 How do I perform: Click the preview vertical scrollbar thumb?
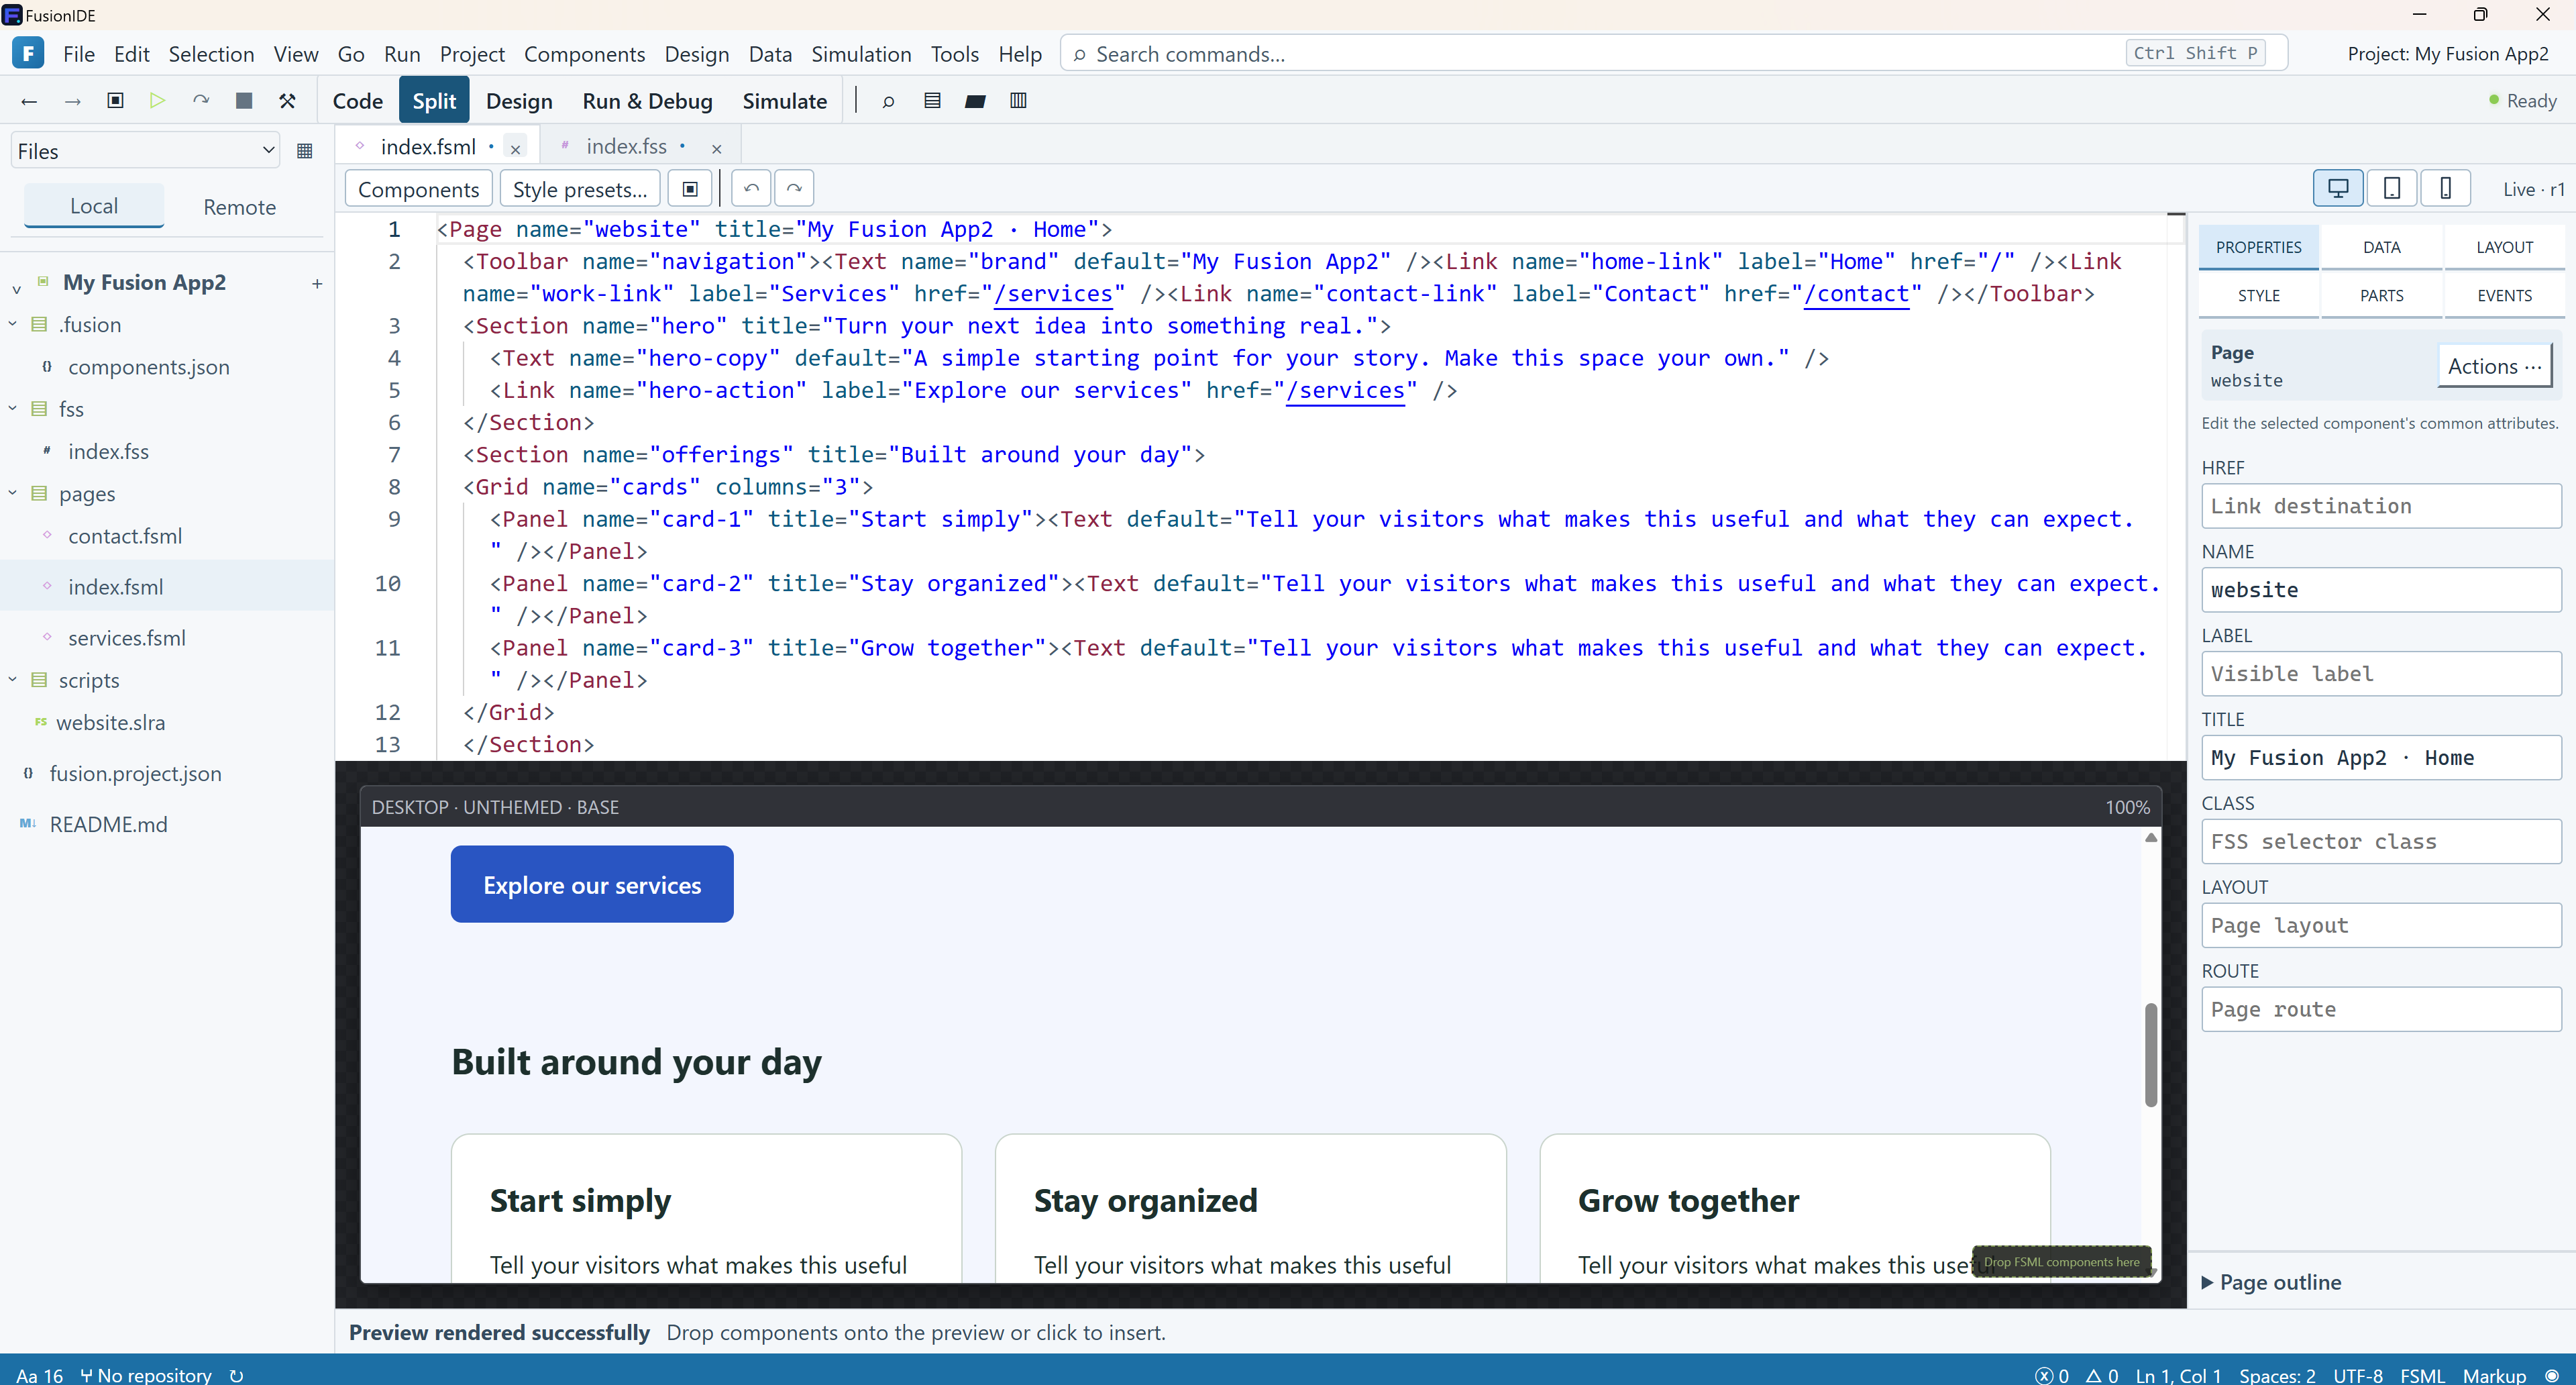[x=2151, y=1055]
